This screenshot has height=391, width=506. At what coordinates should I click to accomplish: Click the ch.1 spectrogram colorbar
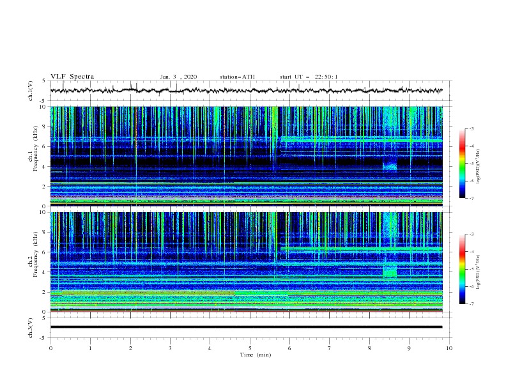[462, 163]
